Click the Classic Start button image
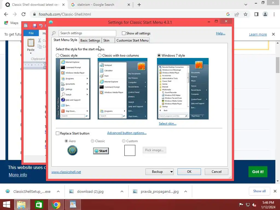The height and width of the screenshot is (210, 280). (x=101, y=151)
